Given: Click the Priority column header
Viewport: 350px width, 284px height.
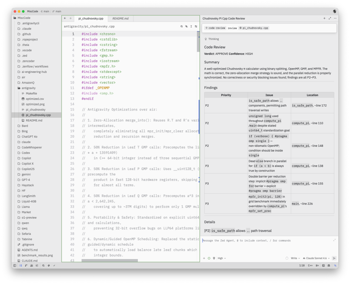Looking at the screenshot, I should coord(226,95).
